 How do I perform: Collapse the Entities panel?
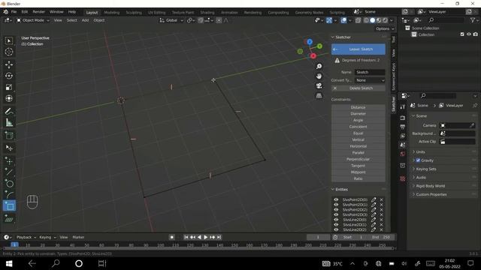click(x=341, y=190)
